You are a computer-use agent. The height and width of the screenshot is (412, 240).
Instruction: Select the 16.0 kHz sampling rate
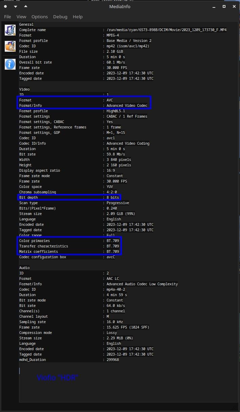point(115,322)
